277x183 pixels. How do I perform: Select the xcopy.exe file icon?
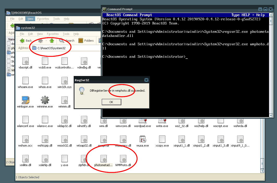click(162, 139)
